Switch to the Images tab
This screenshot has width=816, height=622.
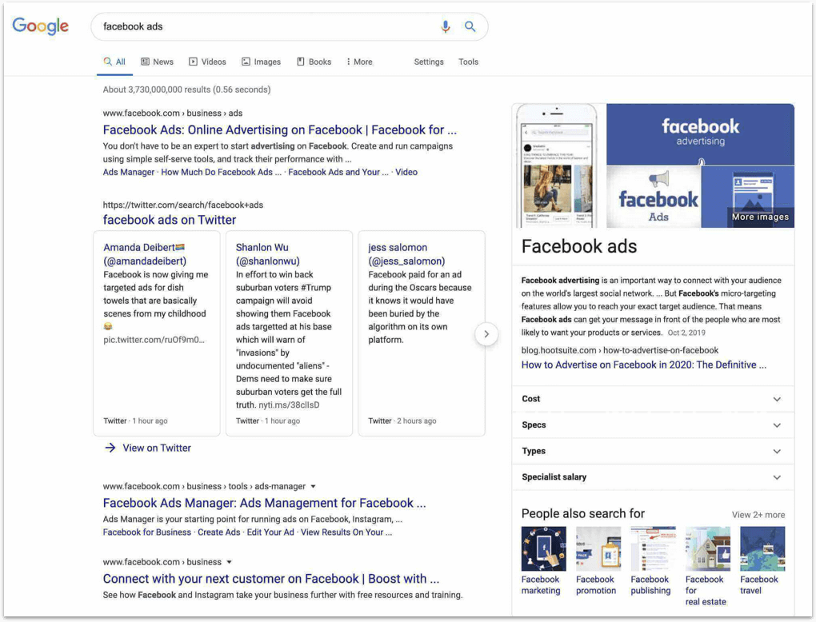coord(262,62)
